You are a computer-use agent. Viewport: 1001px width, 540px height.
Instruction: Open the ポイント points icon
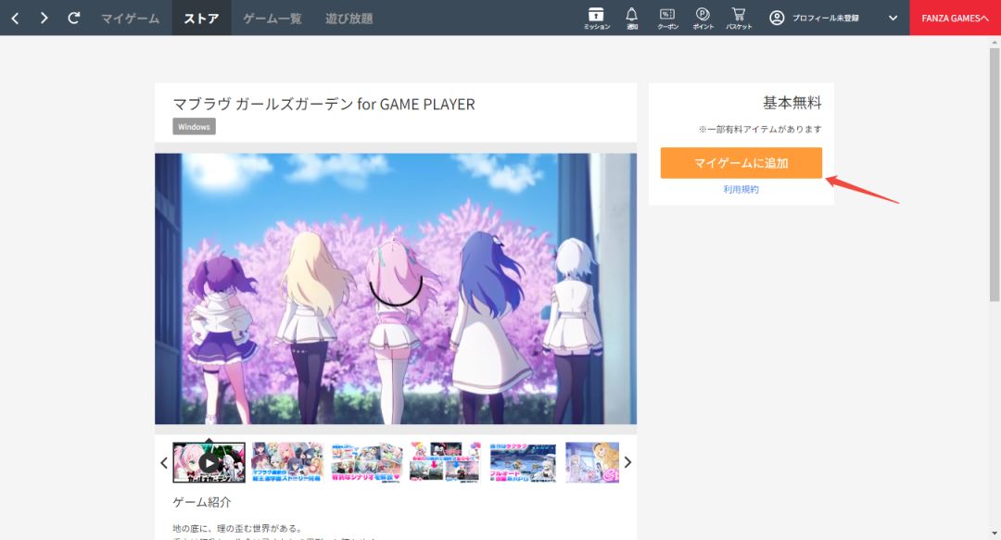tap(703, 19)
